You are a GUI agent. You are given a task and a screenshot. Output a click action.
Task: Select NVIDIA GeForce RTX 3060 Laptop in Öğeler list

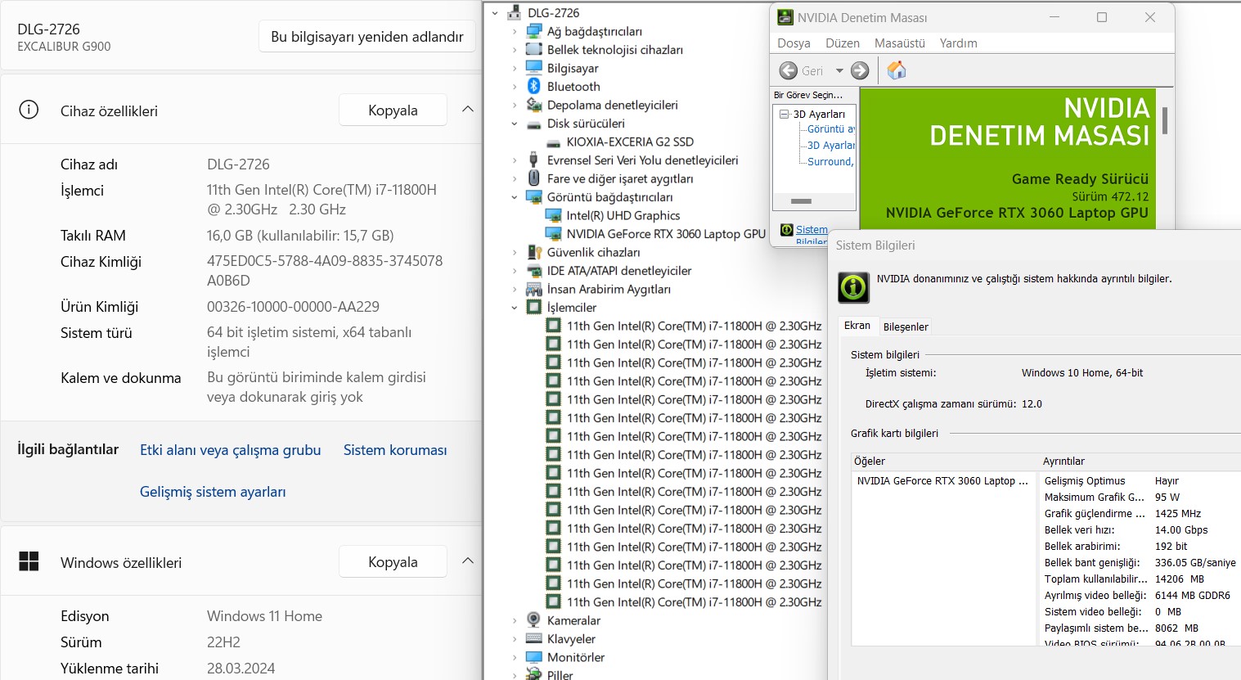[942, 481]
